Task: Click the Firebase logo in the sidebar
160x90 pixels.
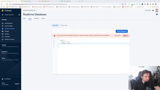Action: [2, 10]
